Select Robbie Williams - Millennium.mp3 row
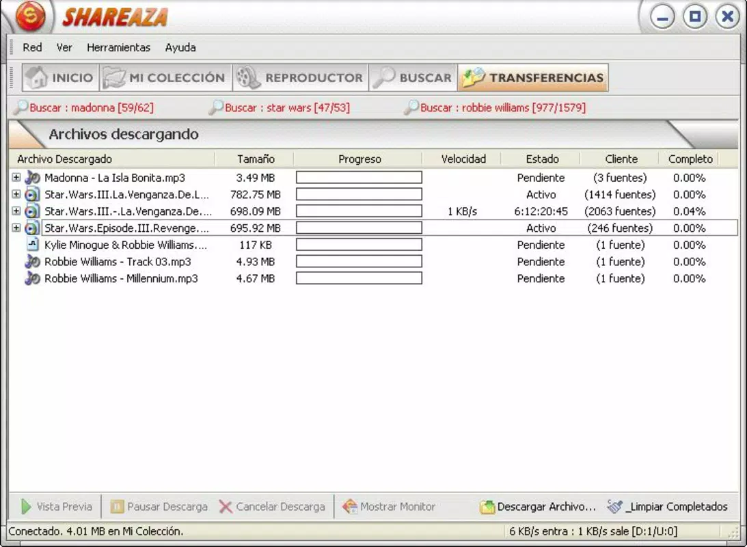Image resolution: width=747 pixels, height=547 pixels. 373,278
